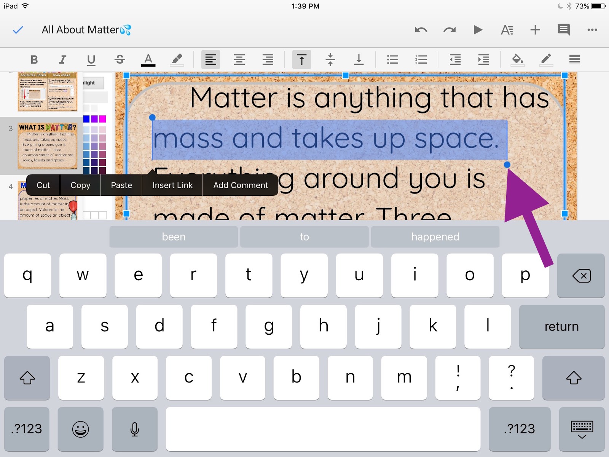Screen dimensions: 609x457
Task: Toggle bold formatting on selected text
Action: (34, 59)
